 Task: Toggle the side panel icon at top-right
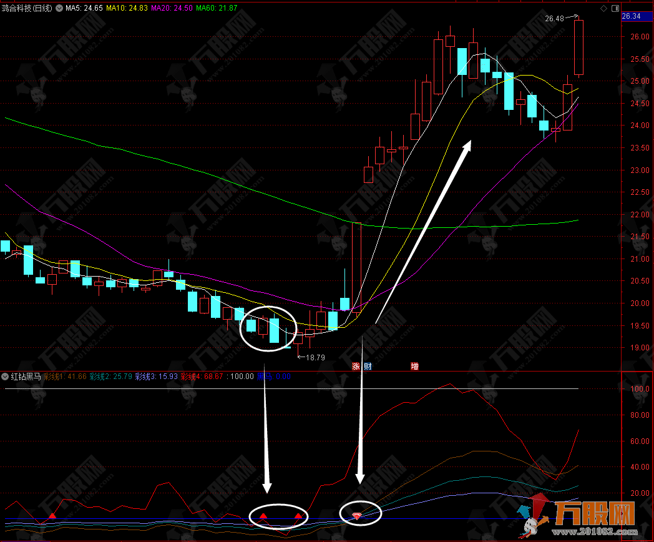[x=615, y=8]
